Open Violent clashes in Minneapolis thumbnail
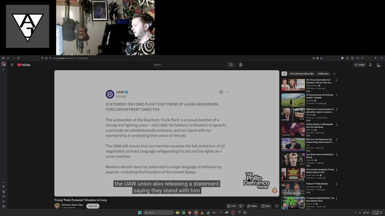385x216 pixels. click(x=293, y=130)
